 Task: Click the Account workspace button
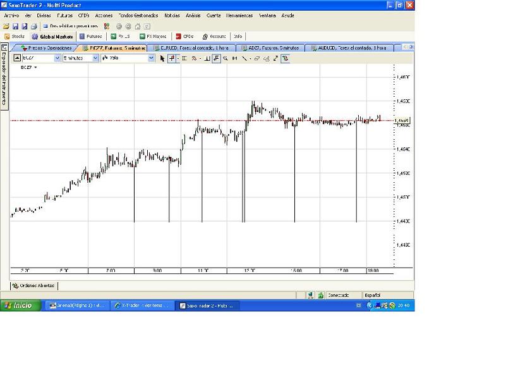pyautogui.click(x=214, y=37)
